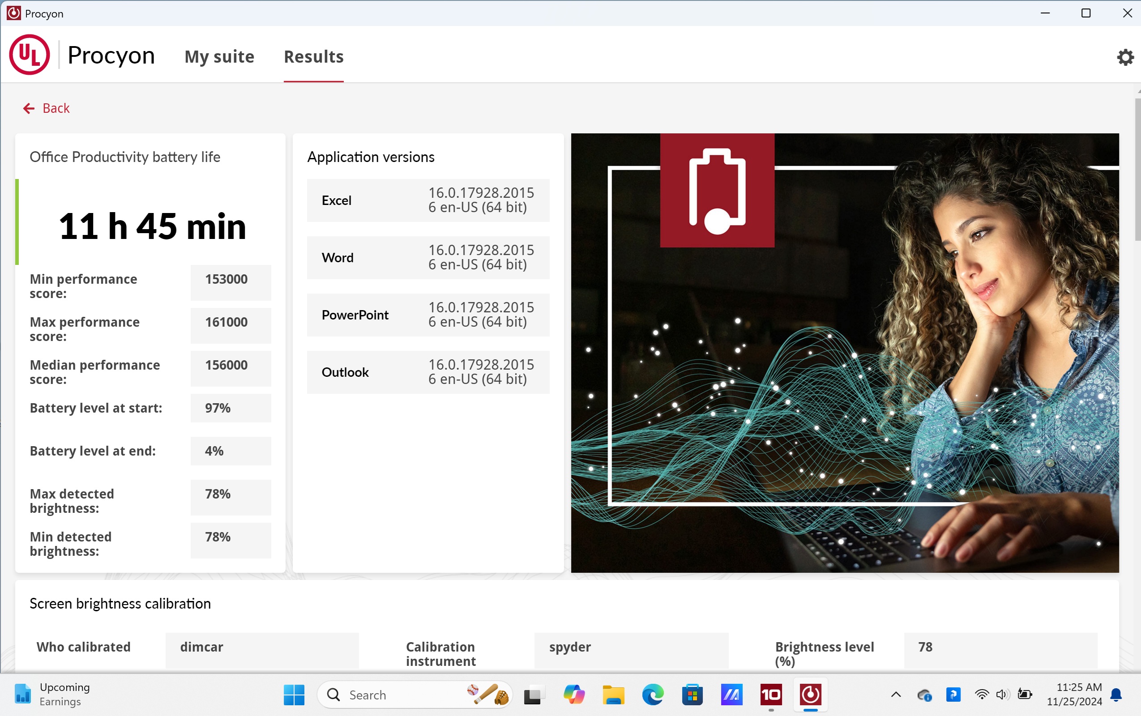Show hidden tray icons chevron
This screenshot has height=716, width=1141.
tap(896, 695)
